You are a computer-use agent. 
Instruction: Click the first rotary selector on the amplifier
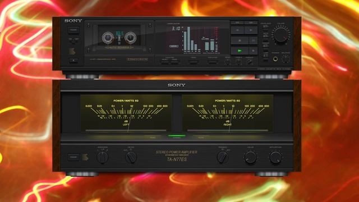(102, 157)
